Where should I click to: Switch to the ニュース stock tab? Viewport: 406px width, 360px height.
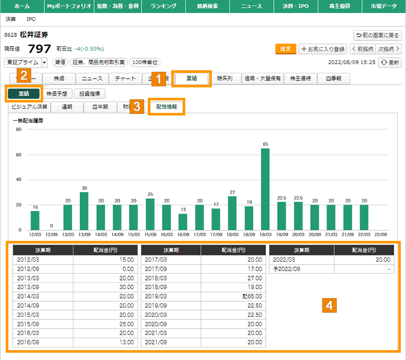92,79
